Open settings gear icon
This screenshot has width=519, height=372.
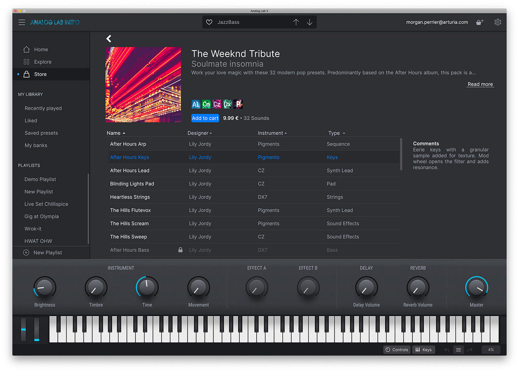tap(498, 22)
